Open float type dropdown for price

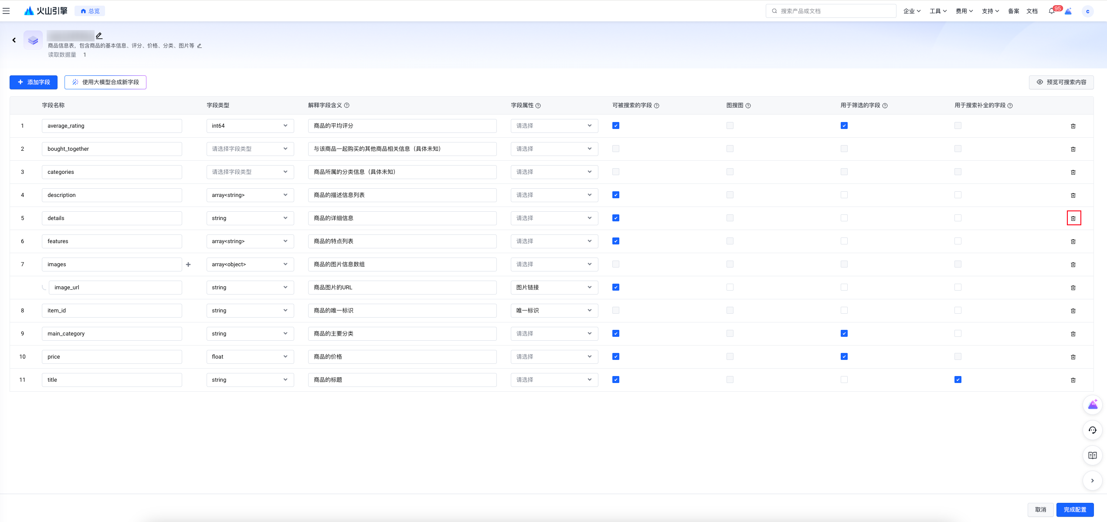[250, 357]
